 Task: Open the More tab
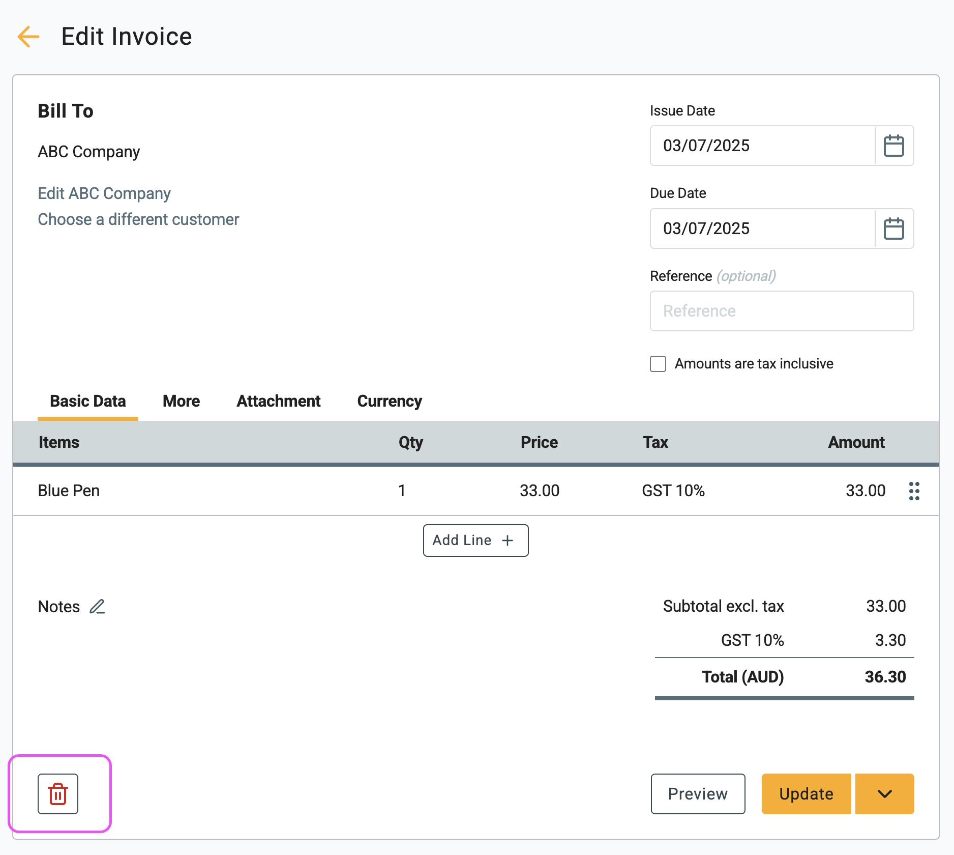click(x=181, y=401)
